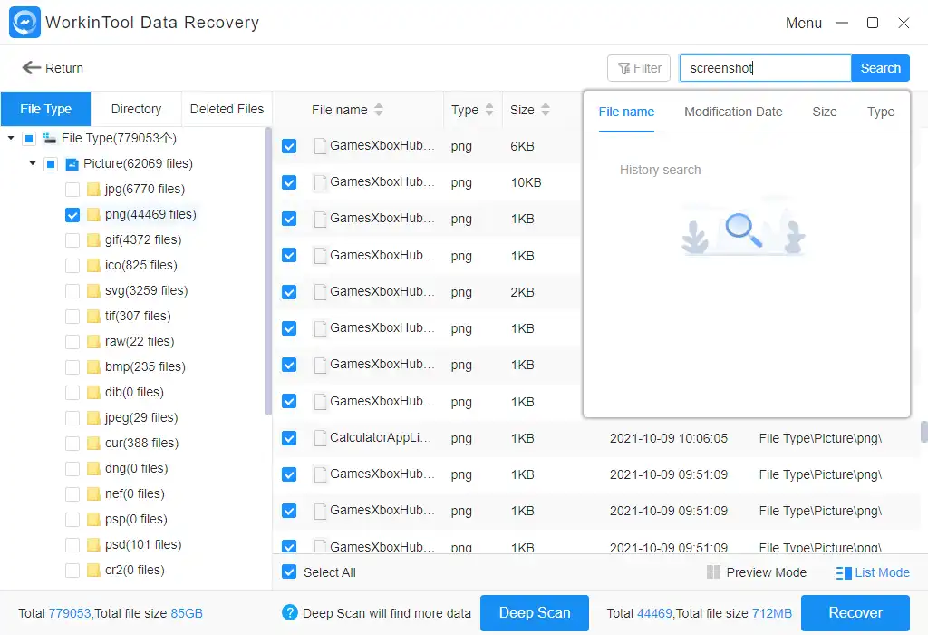Check the jpg(6770 files) checkbox

click(x=72, y=190)
